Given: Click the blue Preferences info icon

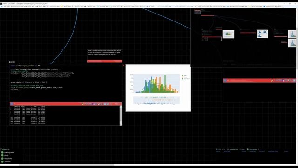Looking at the screenshot, I should [264, 7].
